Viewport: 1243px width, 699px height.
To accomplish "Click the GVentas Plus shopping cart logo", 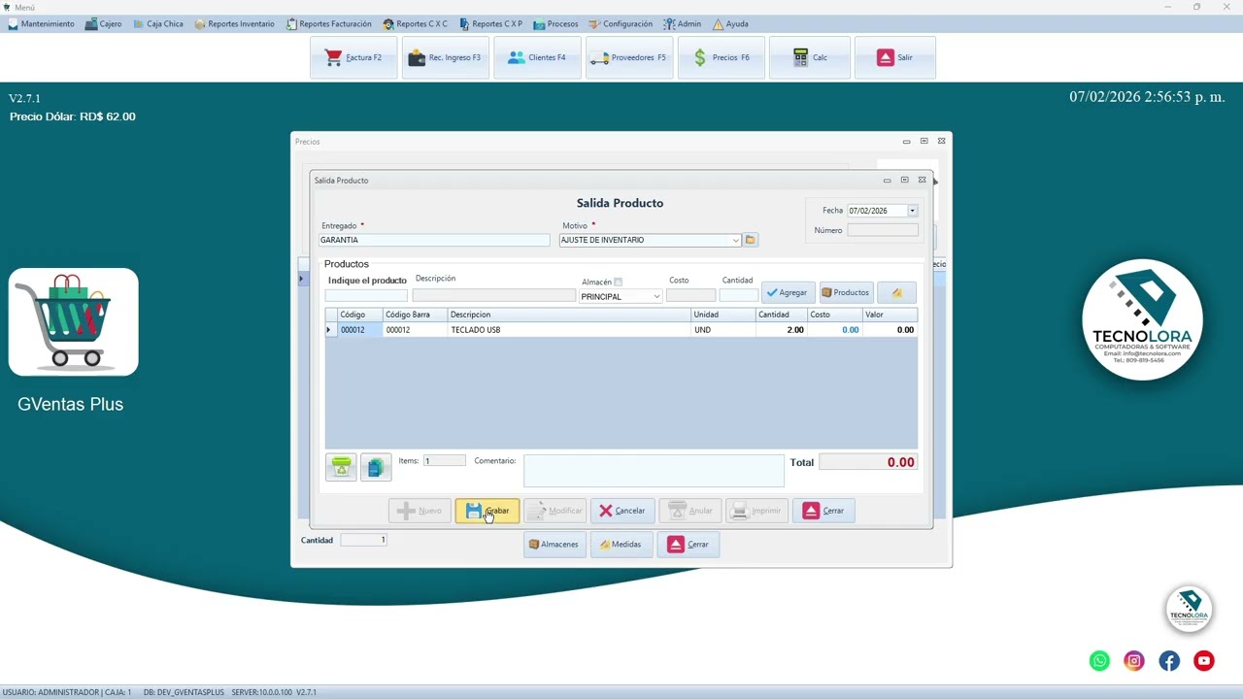I will click(74, 321).
